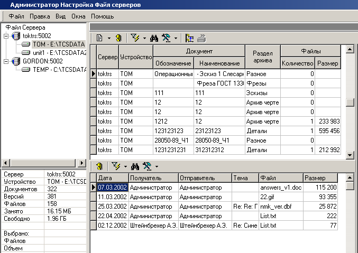Open the Файл menu
Viewport: 358px width, 253px height.
click(x=16, y=16)
